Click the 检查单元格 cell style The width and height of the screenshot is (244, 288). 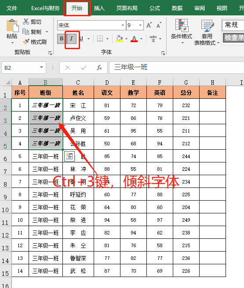click(233, 38)
